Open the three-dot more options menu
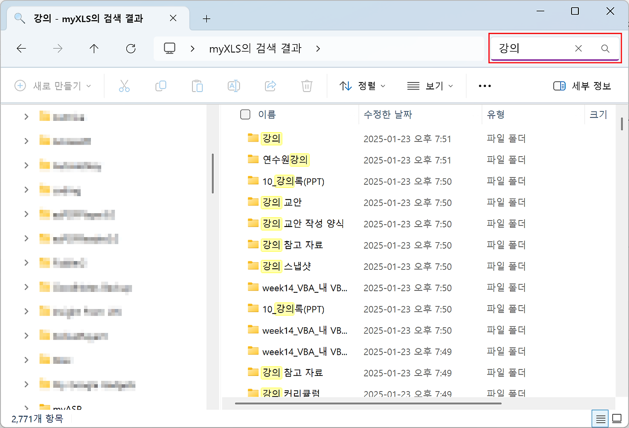This screenshot has height=428, width=629. pyautogui.click(x=485, y=86)
